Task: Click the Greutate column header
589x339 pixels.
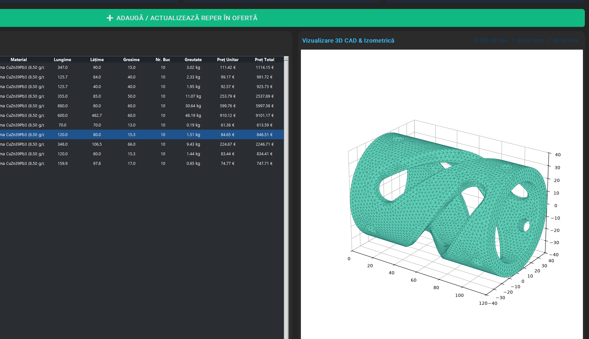Action: tap(193, 60)
